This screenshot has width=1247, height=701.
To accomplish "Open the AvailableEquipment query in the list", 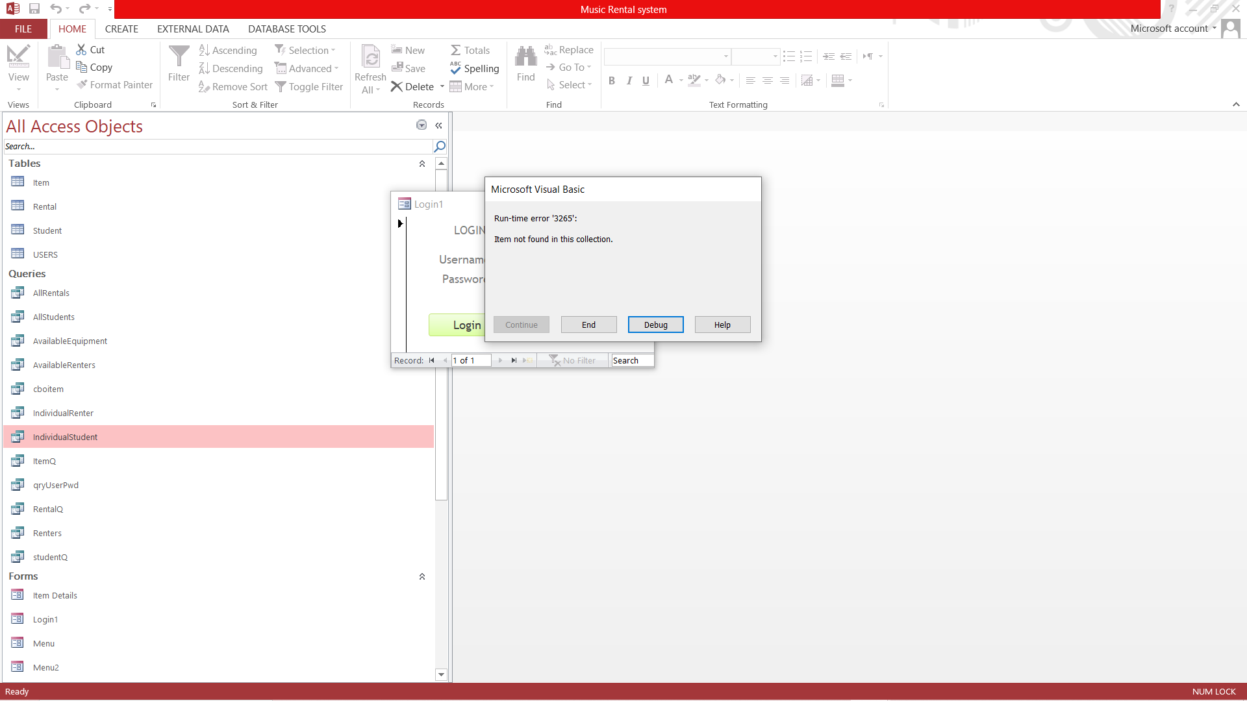I will point(70,341).
